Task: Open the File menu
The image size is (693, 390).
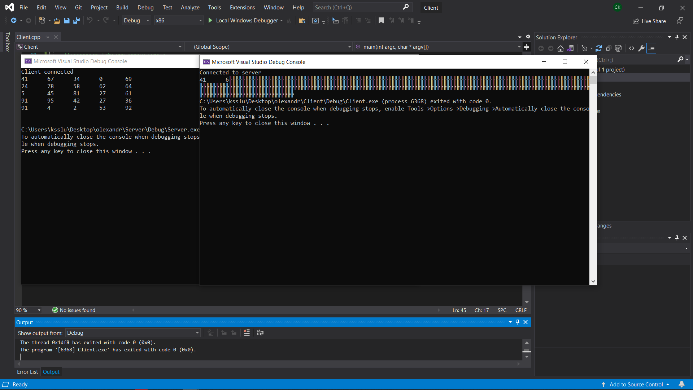Action: tap(23, 7)
